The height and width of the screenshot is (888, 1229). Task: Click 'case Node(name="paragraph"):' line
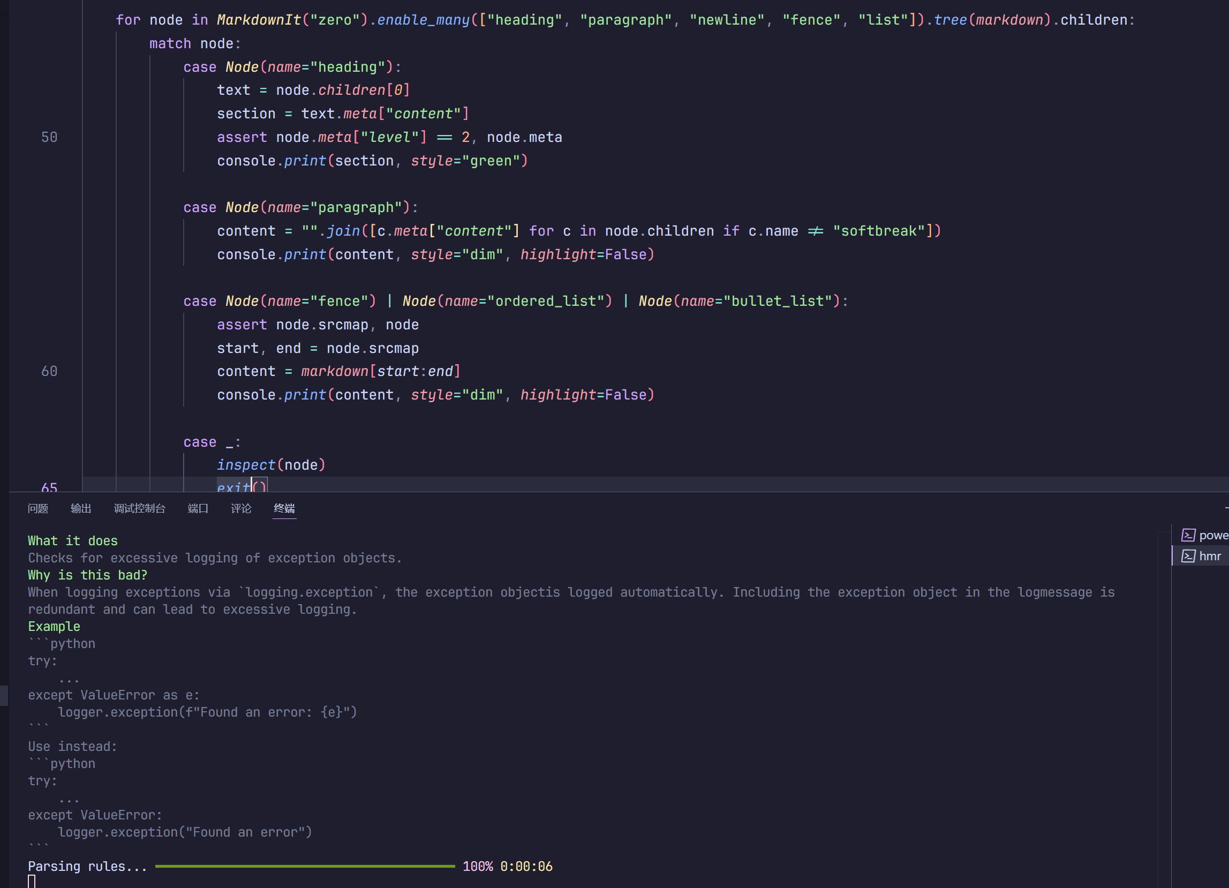(301, 208)
